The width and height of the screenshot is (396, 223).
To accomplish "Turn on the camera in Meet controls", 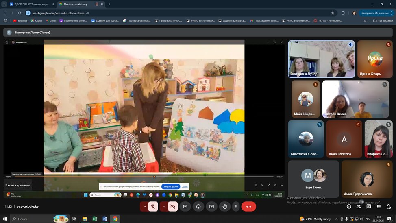I will point(173,207).
